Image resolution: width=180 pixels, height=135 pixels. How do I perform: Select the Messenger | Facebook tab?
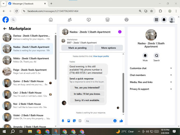[x=27, y=4]
